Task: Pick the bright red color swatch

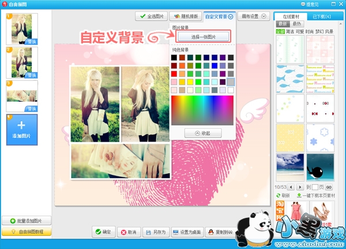Action: pyautogui.click(x=174, y=73)
